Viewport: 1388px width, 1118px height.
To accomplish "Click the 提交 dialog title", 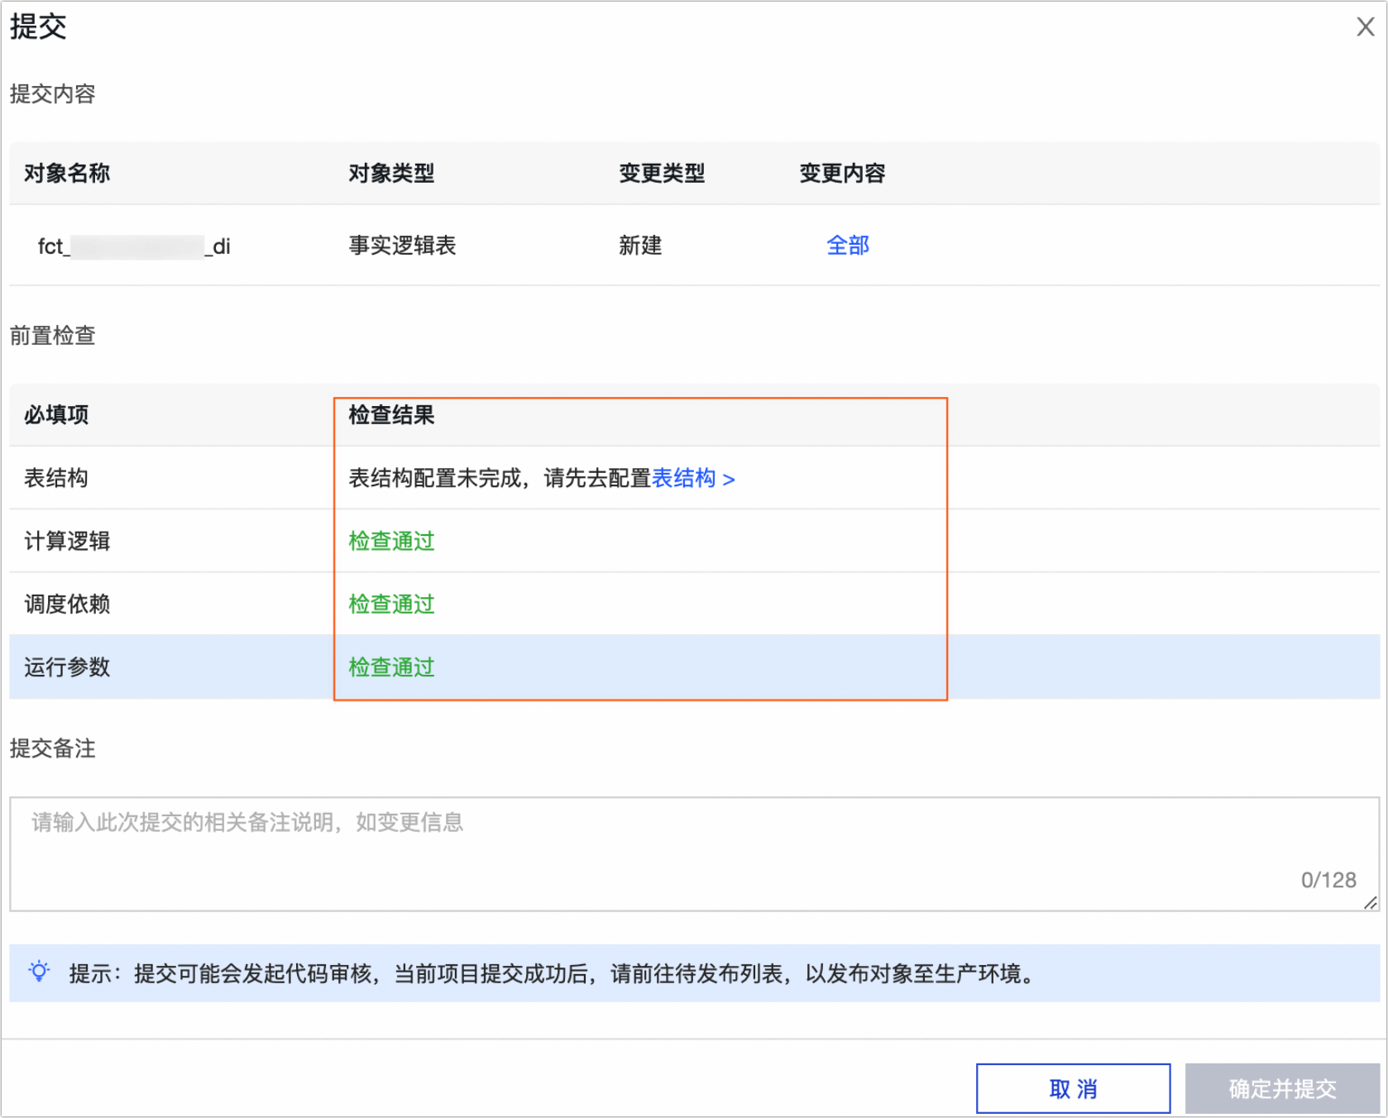I will click(x=38, y=26).
